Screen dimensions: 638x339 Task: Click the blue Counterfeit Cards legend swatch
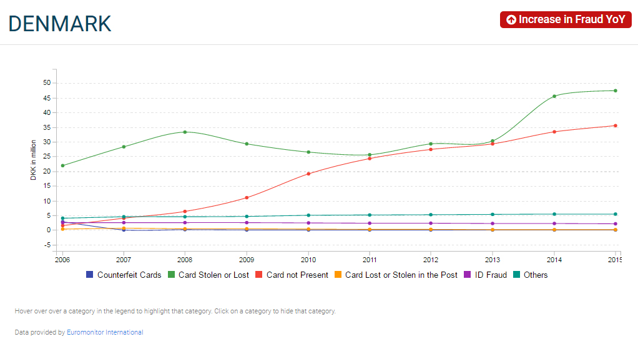(x=89, y=275)
